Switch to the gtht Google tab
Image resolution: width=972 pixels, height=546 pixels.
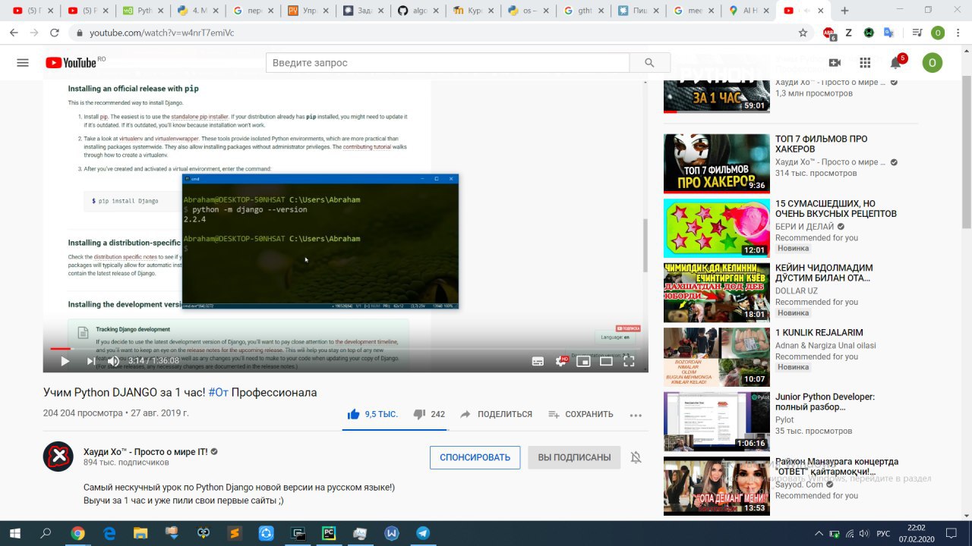coord(583,11)
